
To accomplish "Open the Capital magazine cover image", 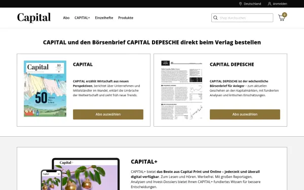I will [45, 89].
